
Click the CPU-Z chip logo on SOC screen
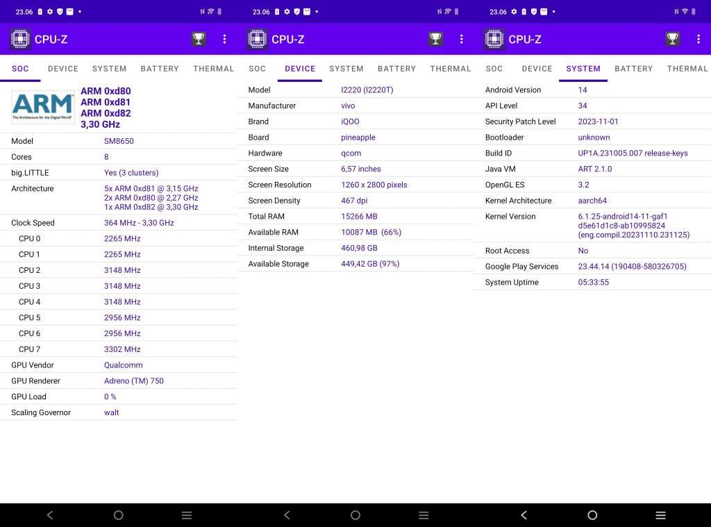[20, 39]
